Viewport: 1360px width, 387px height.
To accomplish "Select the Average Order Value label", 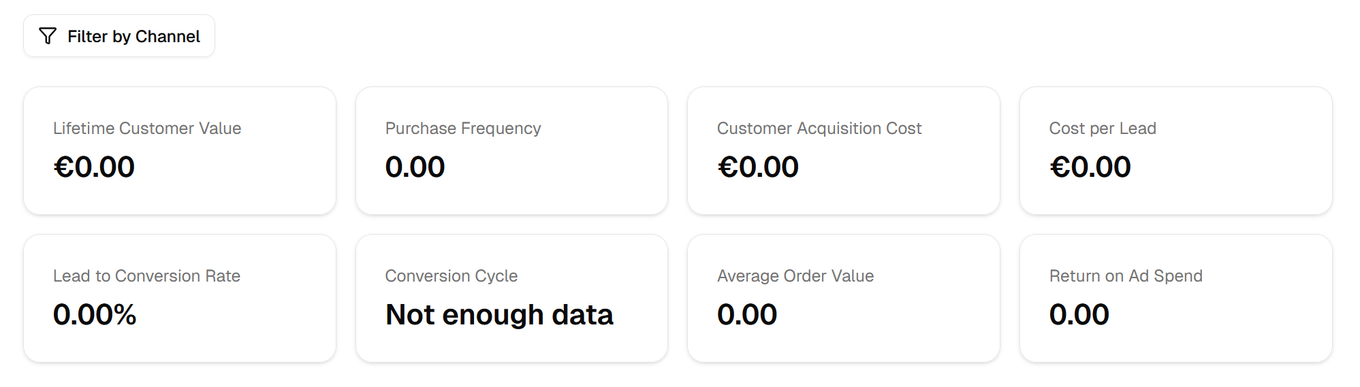I will point(795,276).
